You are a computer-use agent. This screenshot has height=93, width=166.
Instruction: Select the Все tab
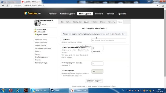62,22
